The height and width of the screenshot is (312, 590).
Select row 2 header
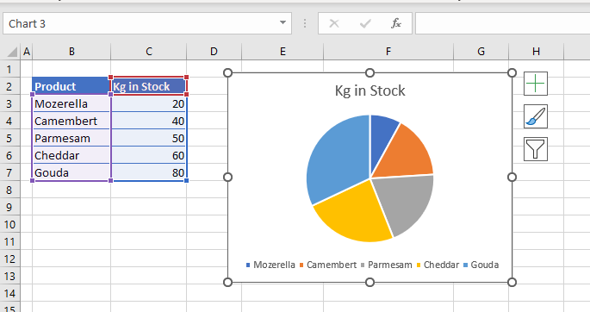click(x=9, y=86)
